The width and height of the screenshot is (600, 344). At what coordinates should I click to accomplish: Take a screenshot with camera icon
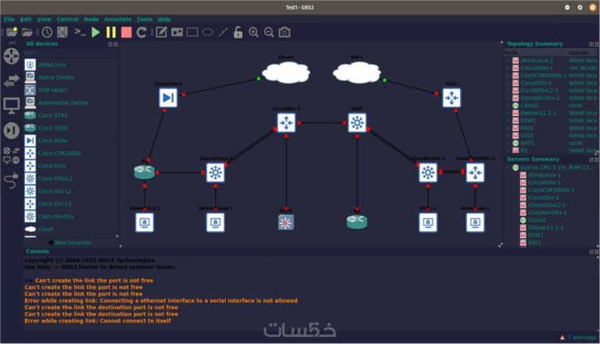(284, 32)
